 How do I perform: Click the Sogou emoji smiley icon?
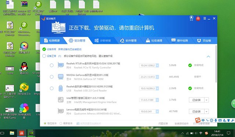(x=211, y=120)
